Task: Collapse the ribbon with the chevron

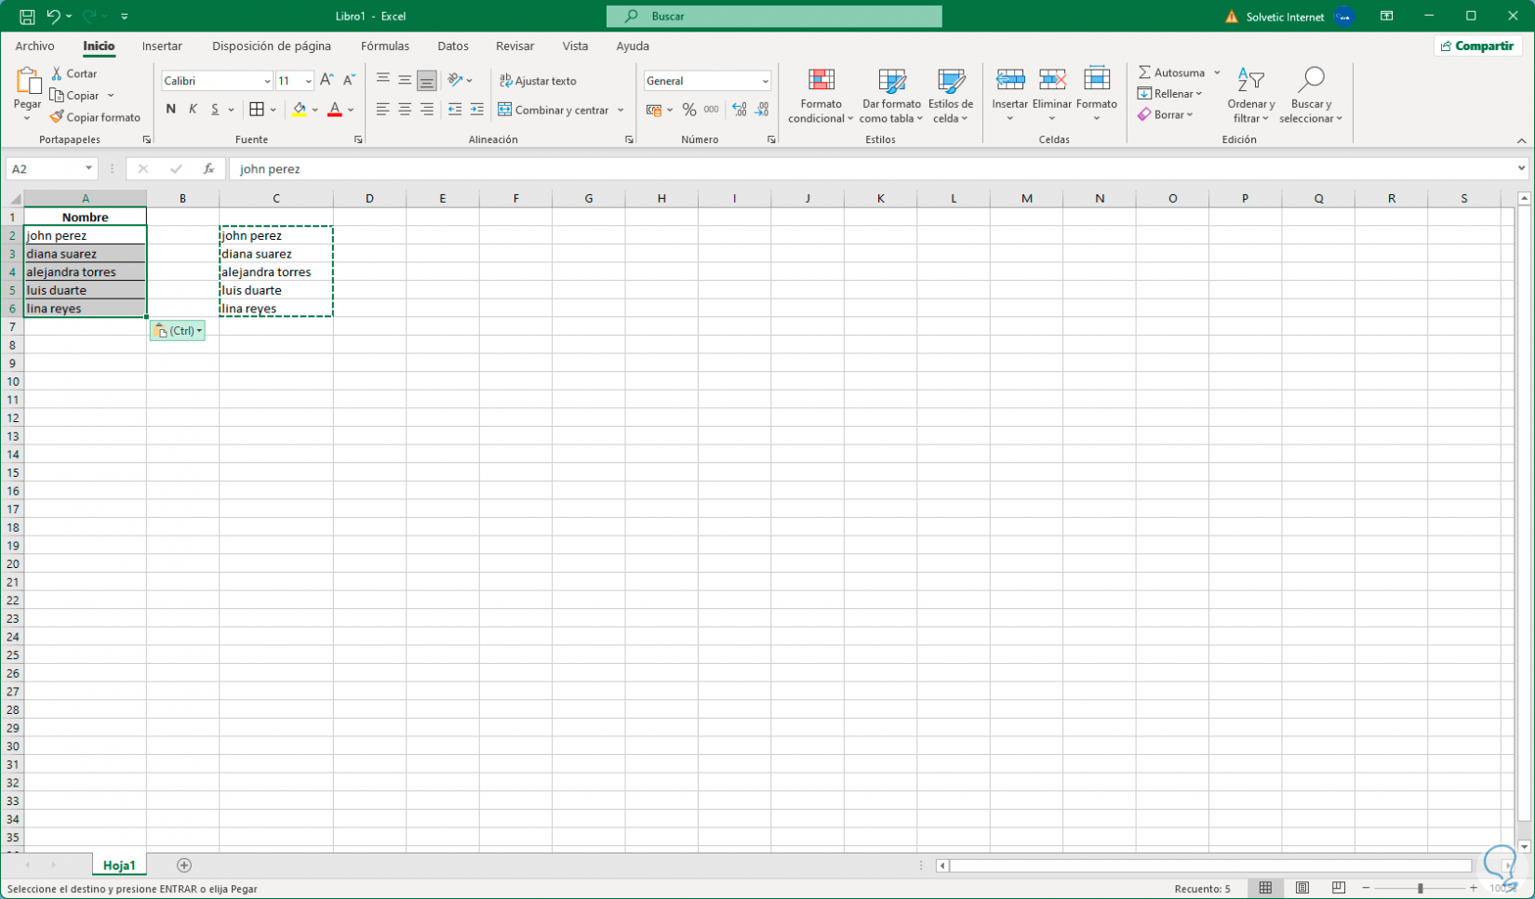Action: (x=1521, y=140)
